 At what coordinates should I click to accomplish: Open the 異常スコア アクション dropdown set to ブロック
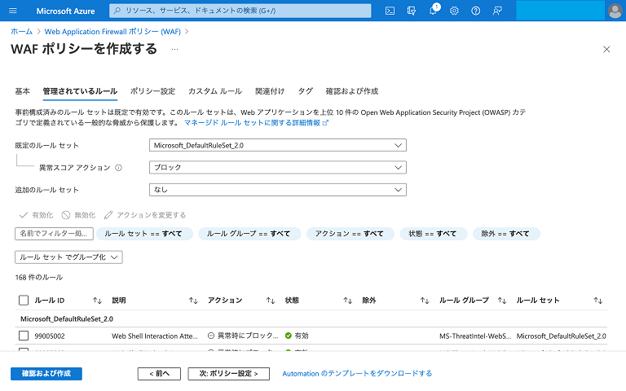coord(277,168)
